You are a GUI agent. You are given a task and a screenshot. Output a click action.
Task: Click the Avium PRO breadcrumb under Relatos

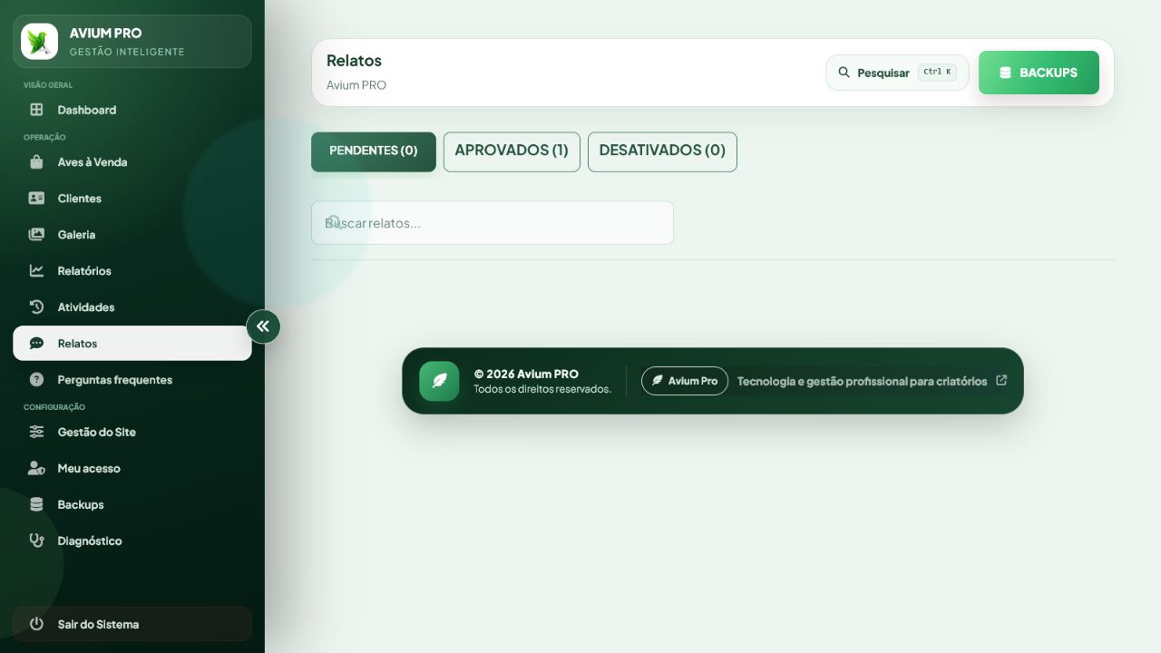[x=356, y=85]
